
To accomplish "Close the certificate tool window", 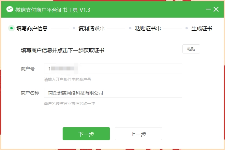I will [x=216, y=9].
